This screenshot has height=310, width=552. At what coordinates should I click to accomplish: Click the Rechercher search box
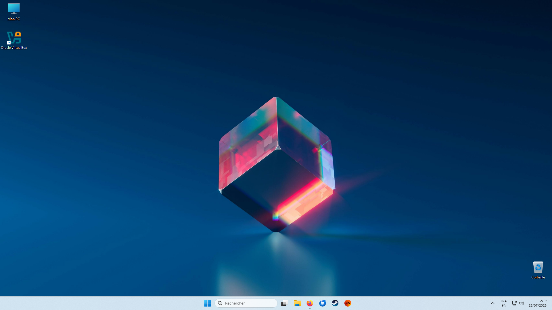tap(246, 303)
